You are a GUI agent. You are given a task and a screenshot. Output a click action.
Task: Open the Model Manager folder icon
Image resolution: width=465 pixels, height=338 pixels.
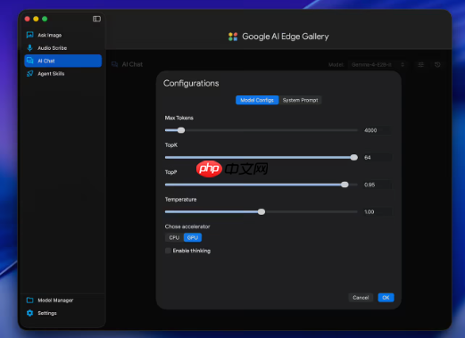point(29,301)
